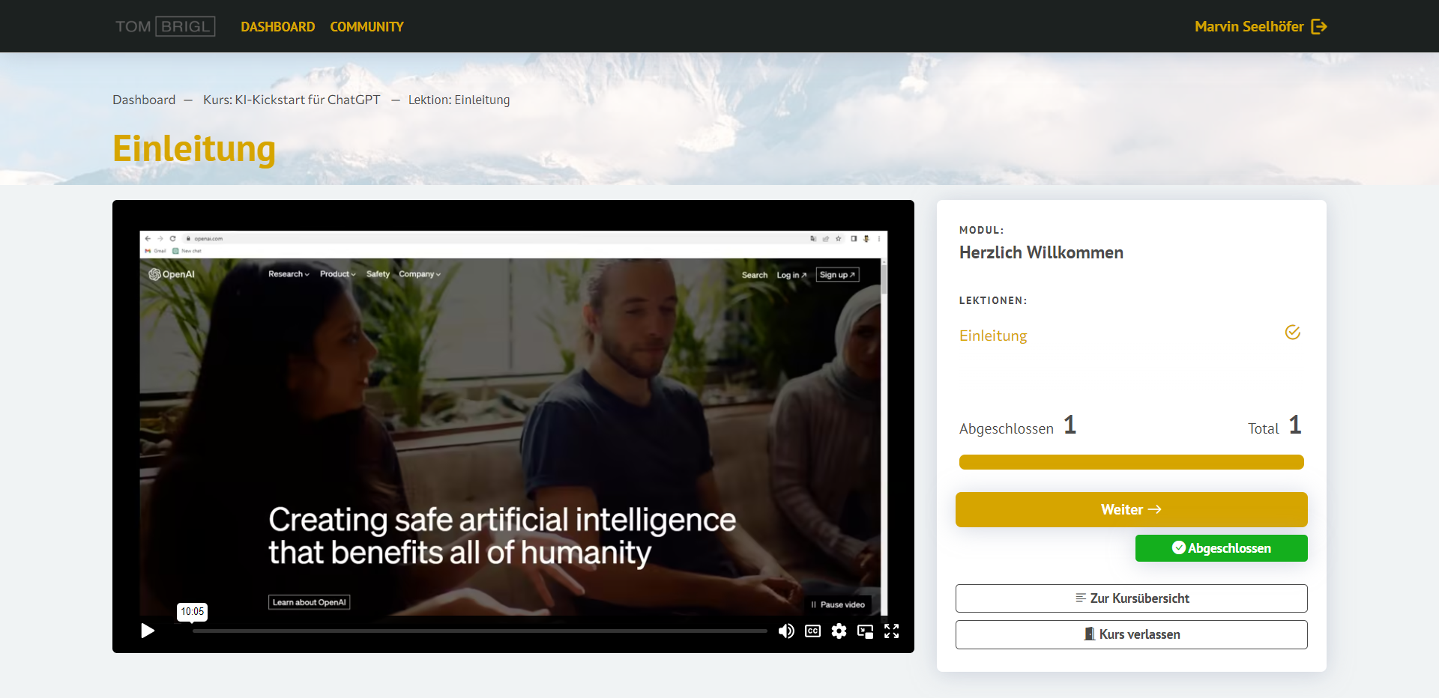Go to DASHBOARD in the top navigation
Screen dimensions: 1439x698
click(x=277, y=27)
